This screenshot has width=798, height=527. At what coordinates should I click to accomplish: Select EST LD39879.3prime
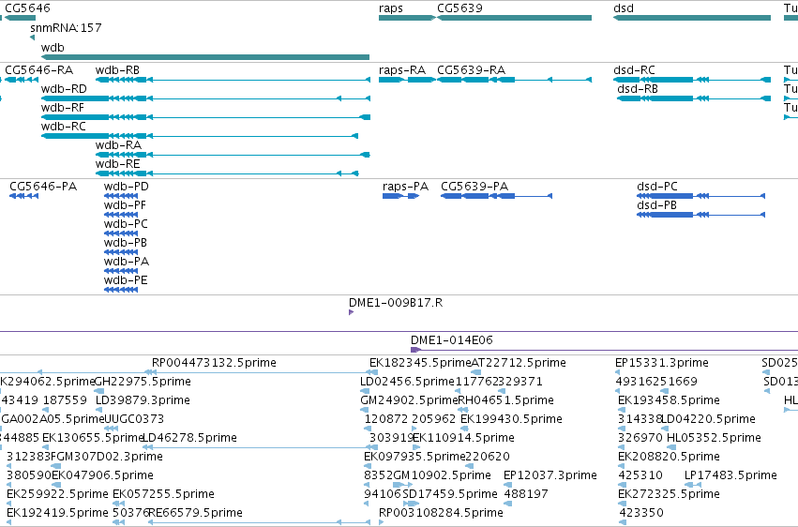(x=143, y=400)
